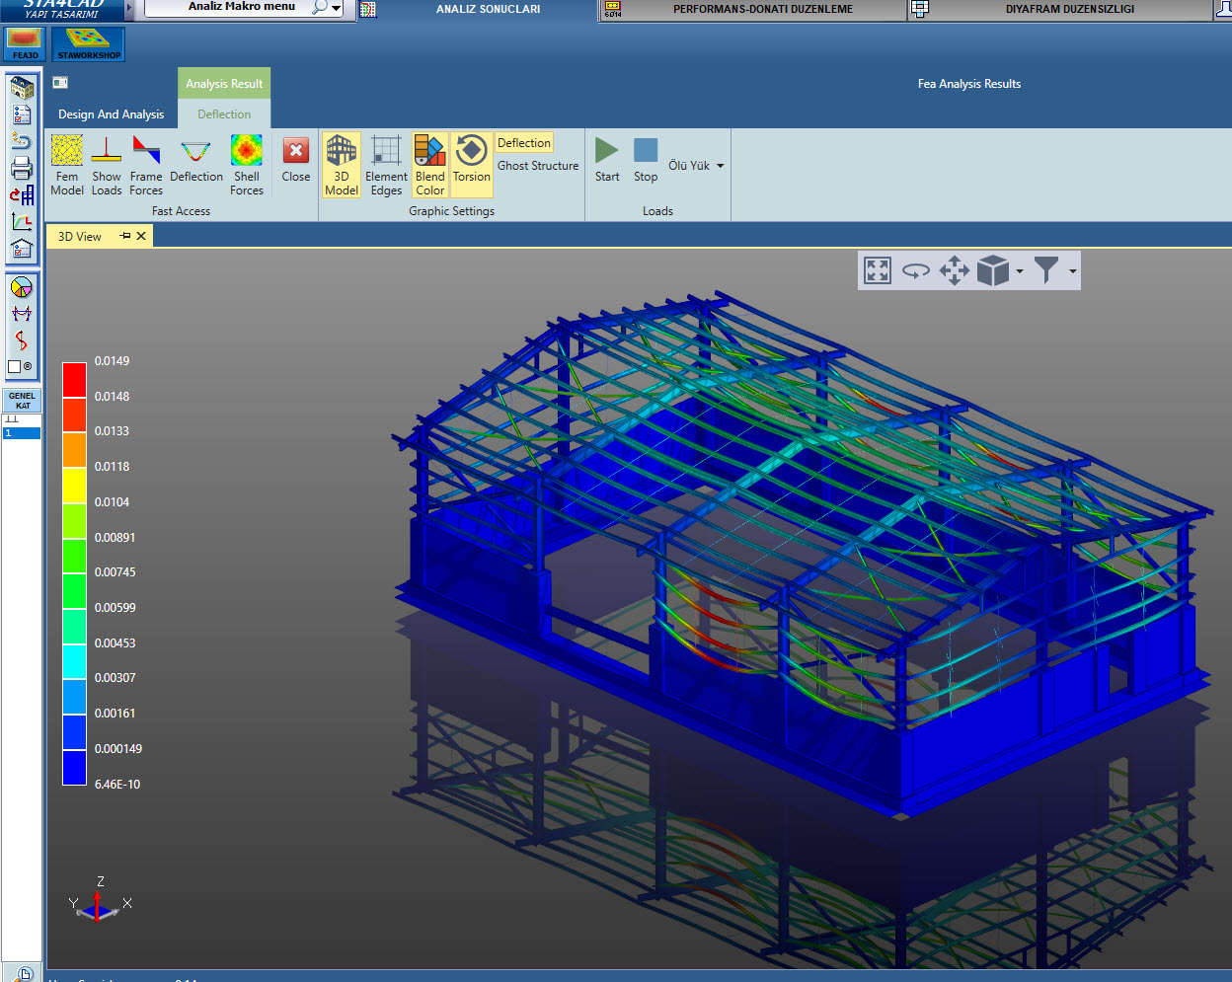Click the Show Loads icon
The image size is (1232, 982).
coord(107,165)
